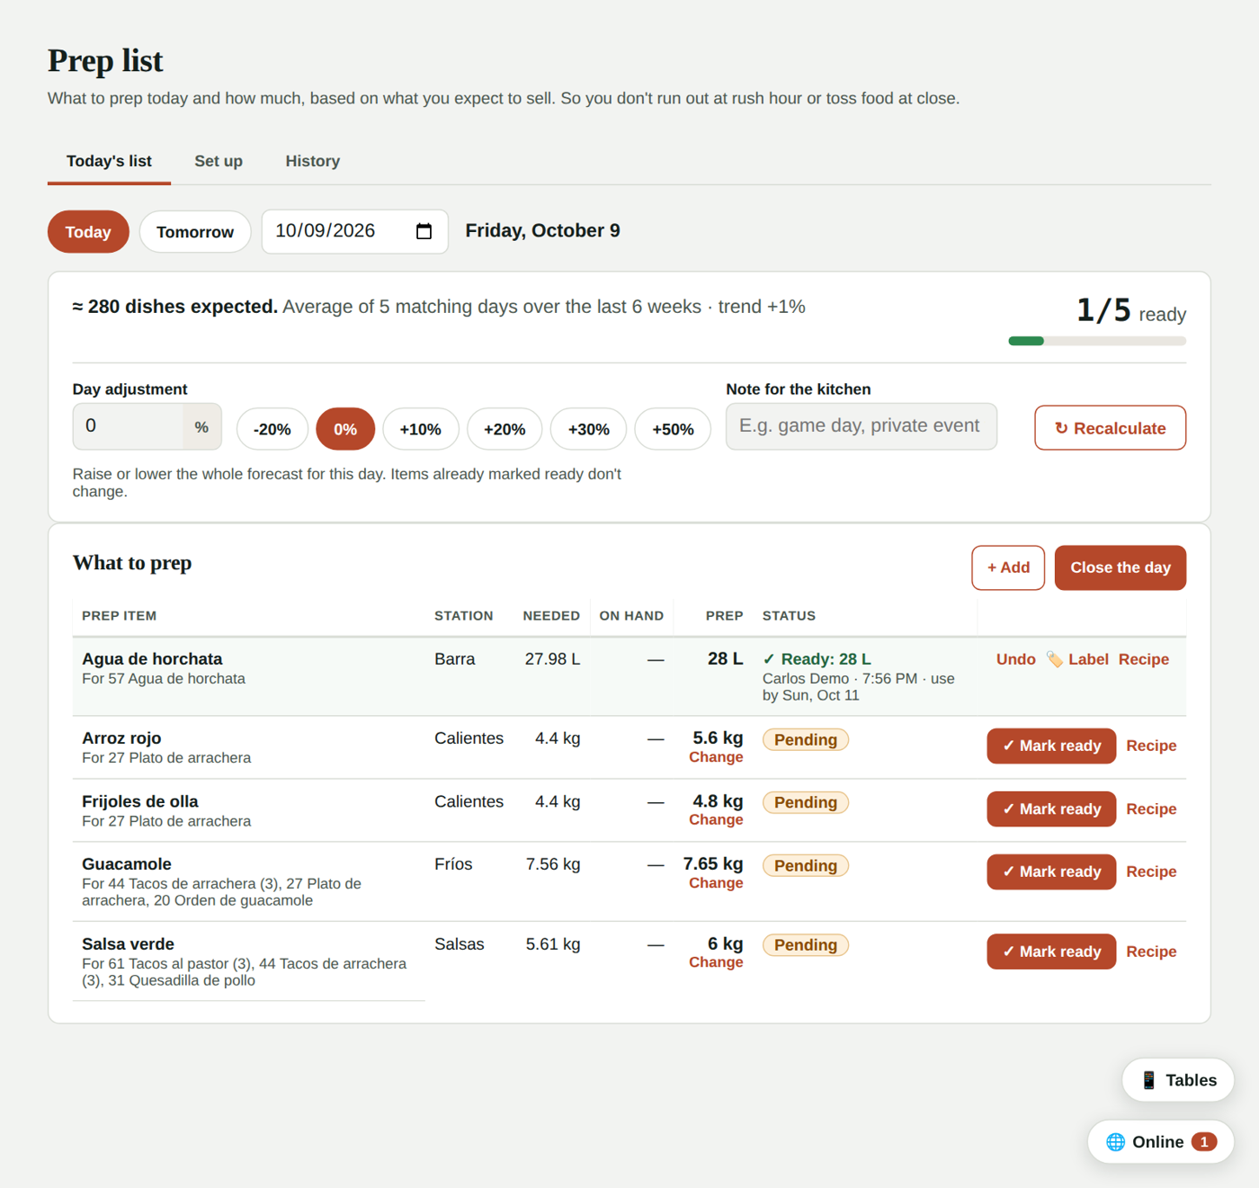Viewport: 1259px width, 1188px height.
Task: Switch to Today's list tab
Action: (109, 161)
